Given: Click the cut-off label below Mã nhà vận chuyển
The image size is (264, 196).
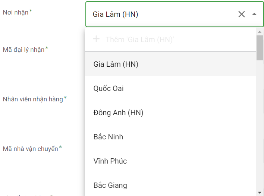Looking at the screenshot, I should [30, 195].
